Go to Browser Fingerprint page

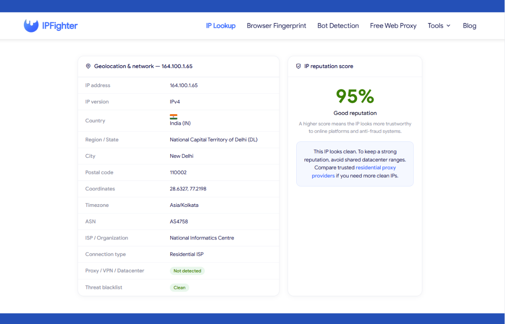[x=276, y=26]
